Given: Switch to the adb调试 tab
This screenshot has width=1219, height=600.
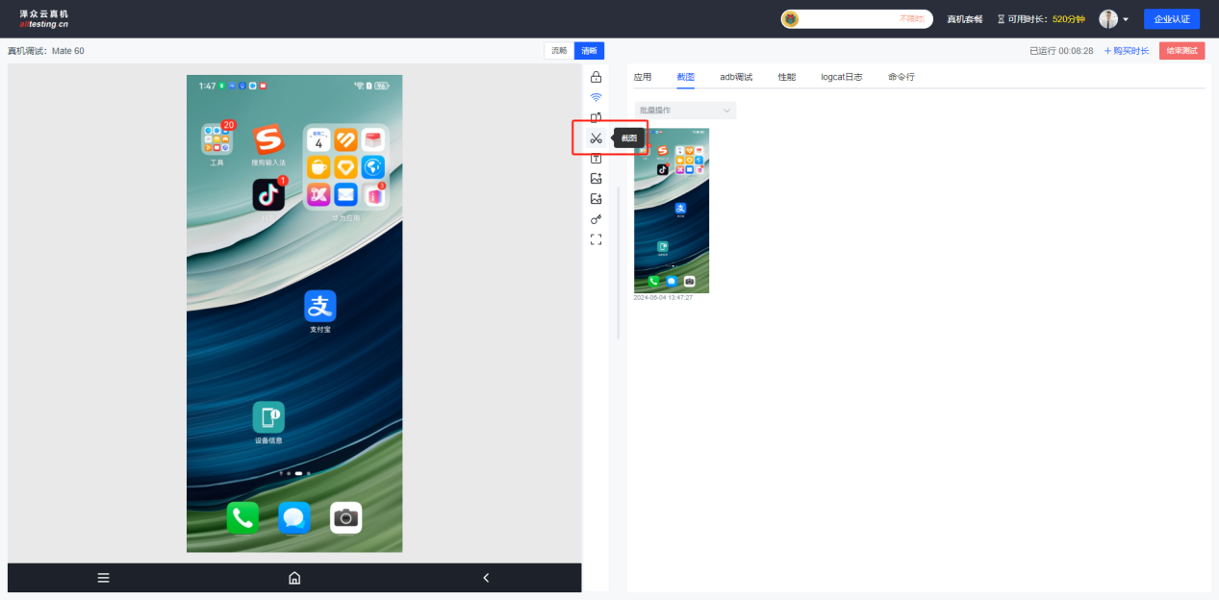Looking at the screenshot, I should (736, 77).
